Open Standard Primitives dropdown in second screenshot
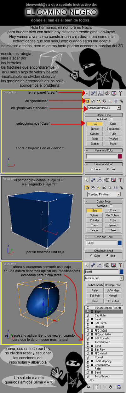 click(x=104, y=194)
